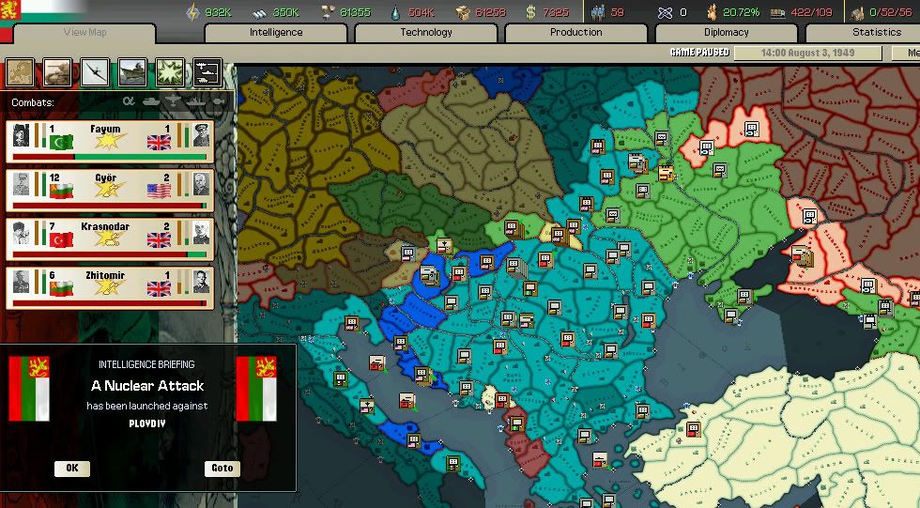
Task: Click the Fayum combat progress bar
Action: click(x=110, y=157)
